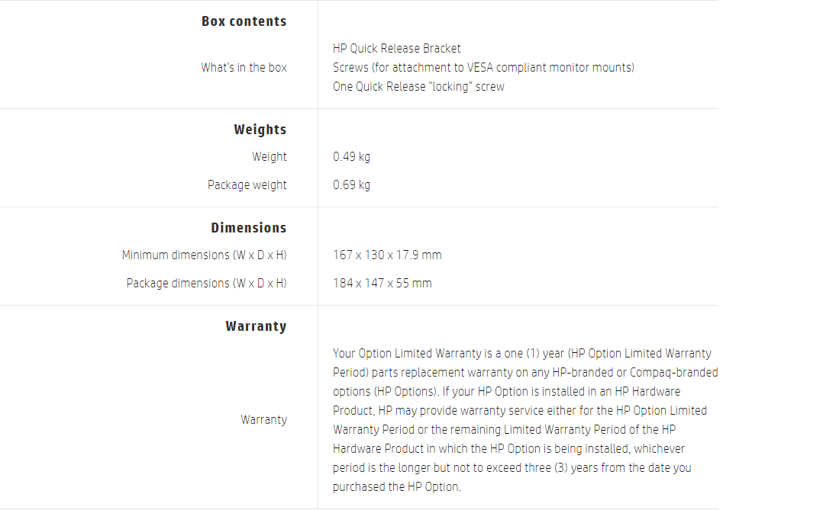
Task: Click the Package dimensions label
Action: 206,283
